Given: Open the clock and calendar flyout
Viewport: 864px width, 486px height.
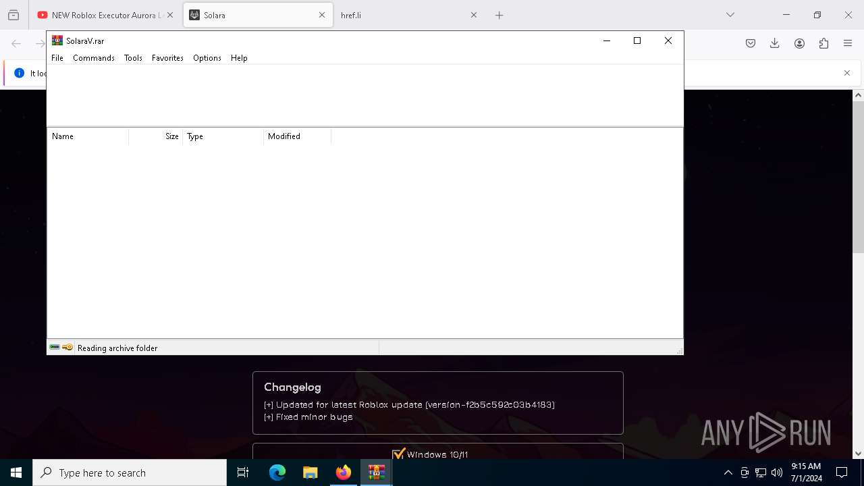Looking at the screenshot, I should [x=807, y=473].
